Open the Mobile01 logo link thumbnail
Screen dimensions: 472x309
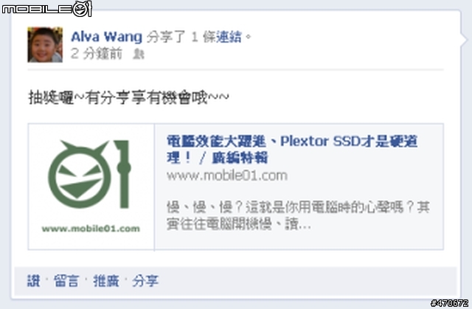point(91,187)
